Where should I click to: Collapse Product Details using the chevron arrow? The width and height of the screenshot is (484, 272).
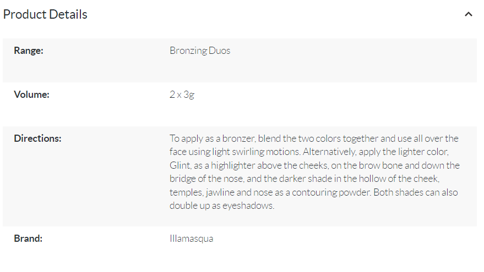[x=468, y=14]
